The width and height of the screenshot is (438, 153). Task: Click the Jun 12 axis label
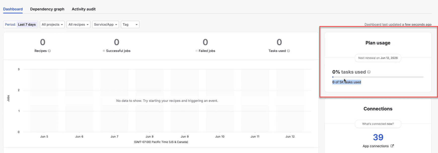pos(290,136)
